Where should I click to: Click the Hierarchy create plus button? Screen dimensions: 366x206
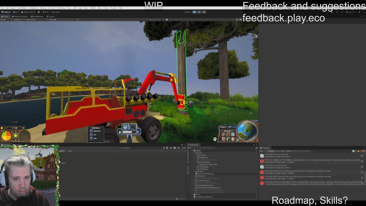pyautogui.click(x=189, y=148)
